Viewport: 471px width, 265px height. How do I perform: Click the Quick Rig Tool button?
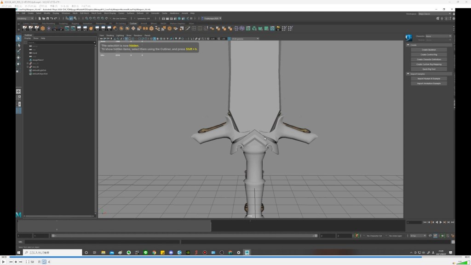[x=429, y=69]
